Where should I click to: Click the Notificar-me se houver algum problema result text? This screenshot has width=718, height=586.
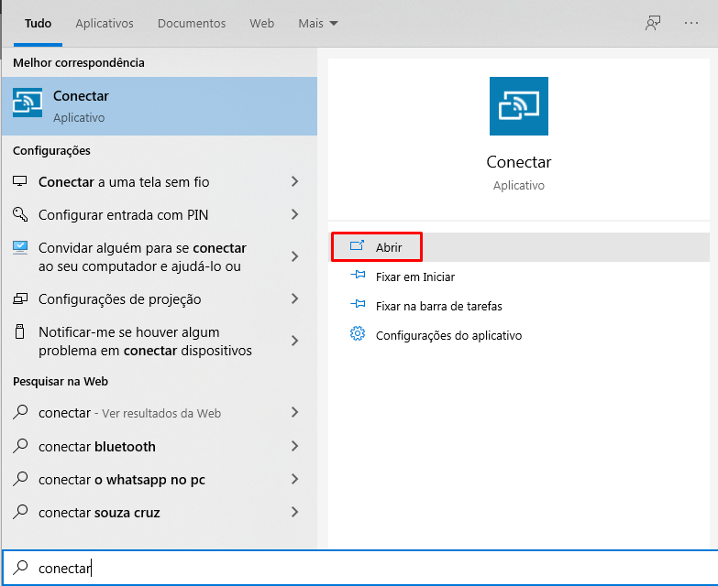click(145, 341)
